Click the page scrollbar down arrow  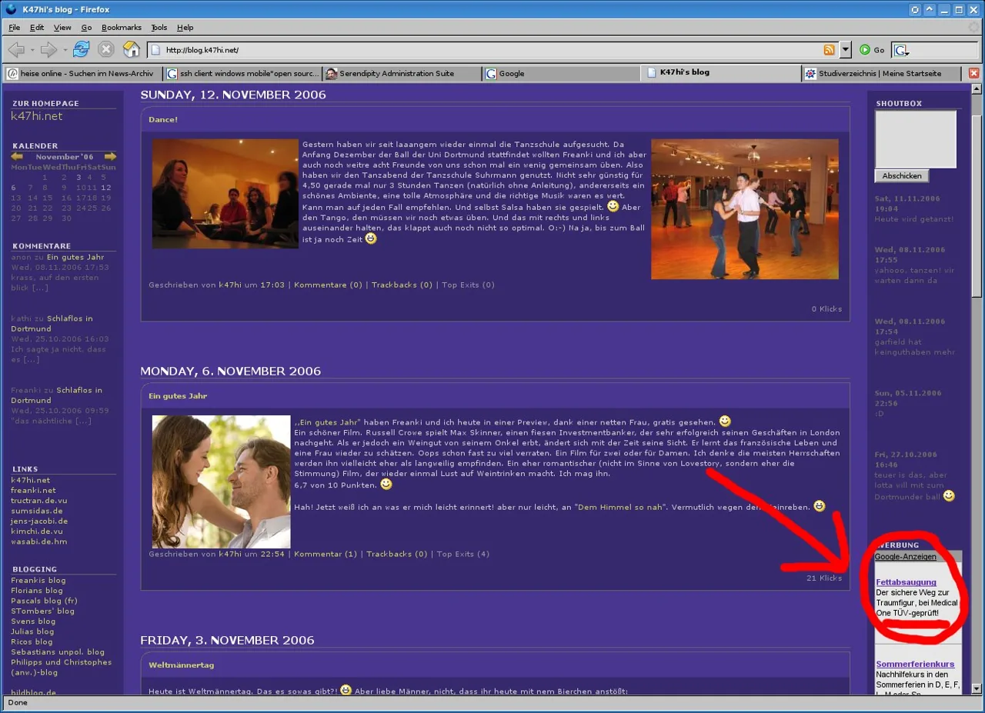pos(977,688)
